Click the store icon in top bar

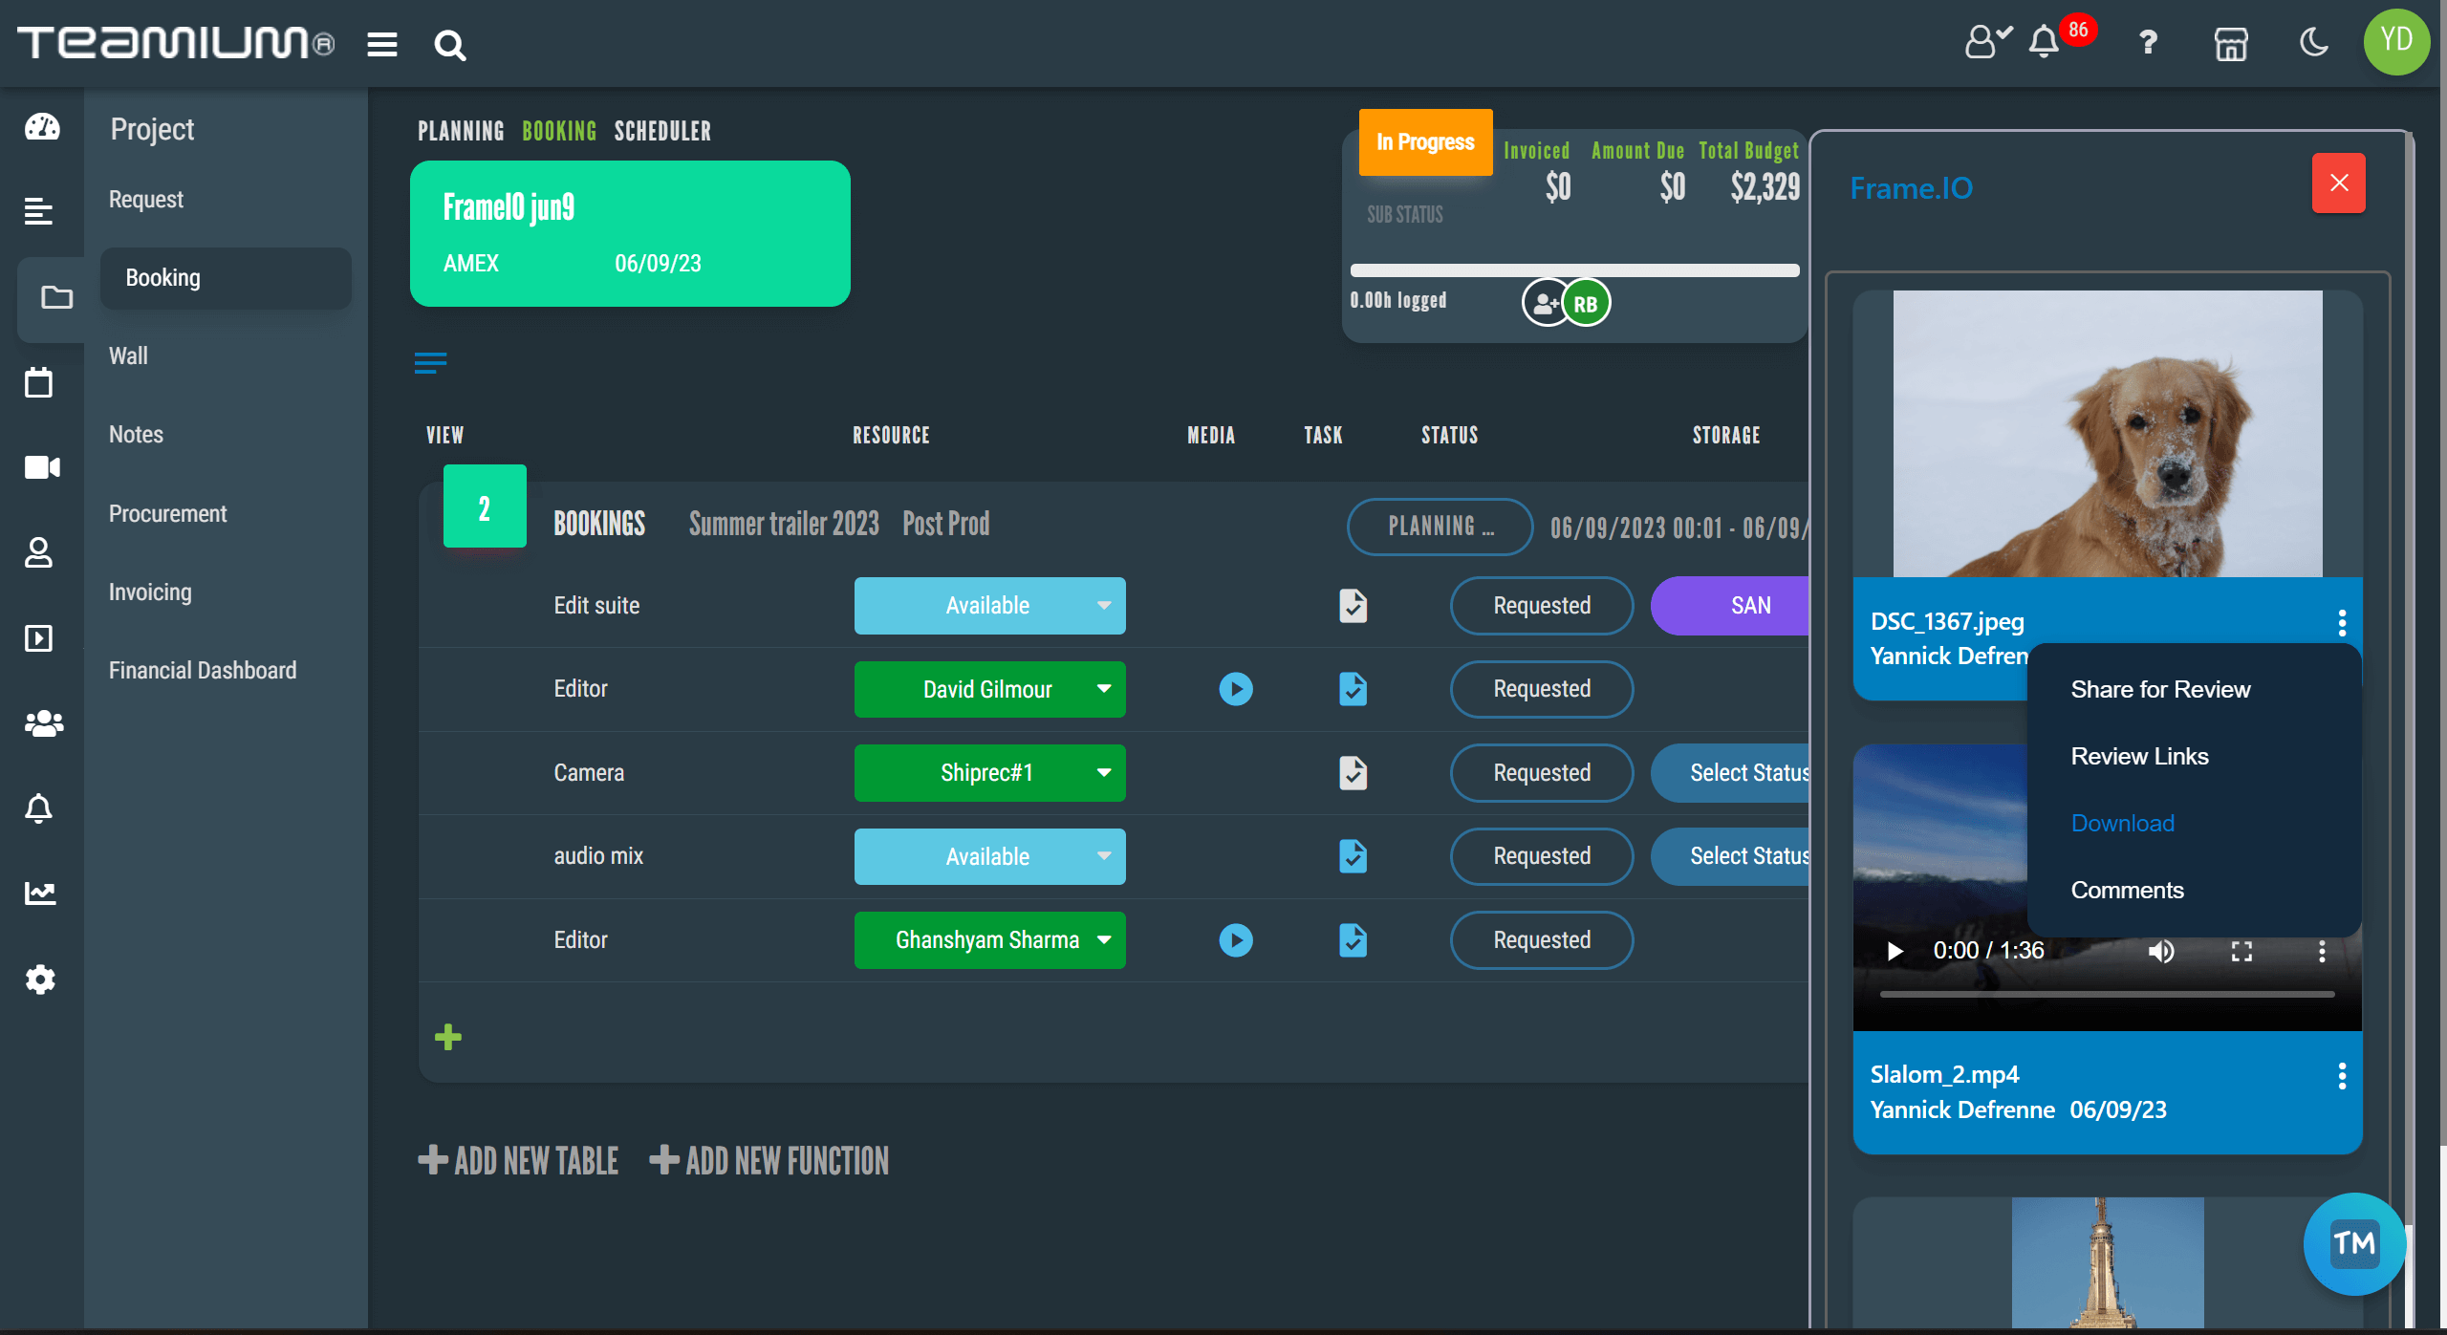coord(2230,44)
